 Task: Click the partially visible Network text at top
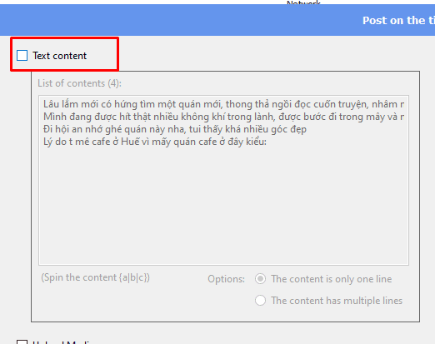click(x=303, y=2)
